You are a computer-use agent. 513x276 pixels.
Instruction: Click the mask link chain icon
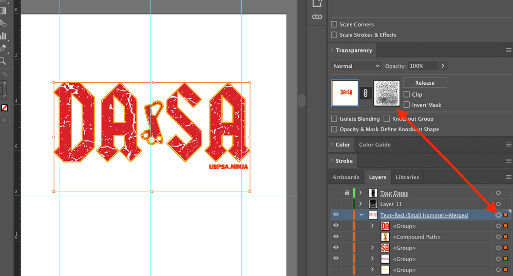[366, 93]
